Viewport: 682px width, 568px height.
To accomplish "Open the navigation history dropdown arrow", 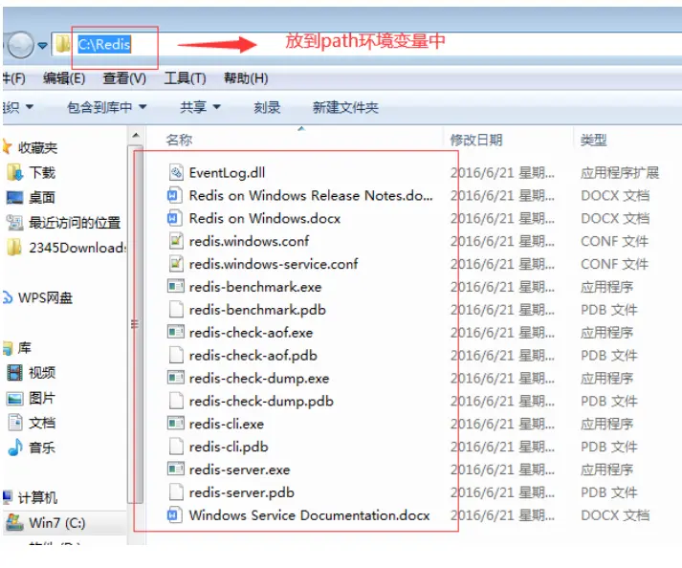I will (42, 45).
